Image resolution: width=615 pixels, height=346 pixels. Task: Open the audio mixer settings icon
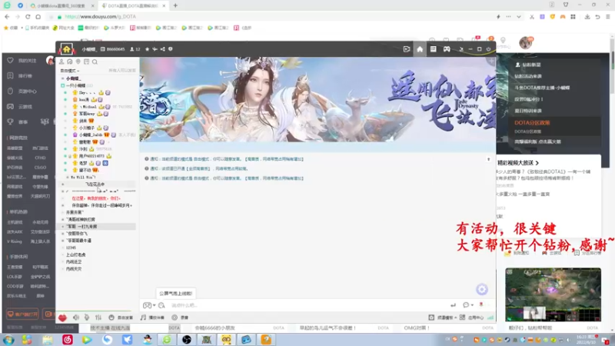[x=98, y=318]
